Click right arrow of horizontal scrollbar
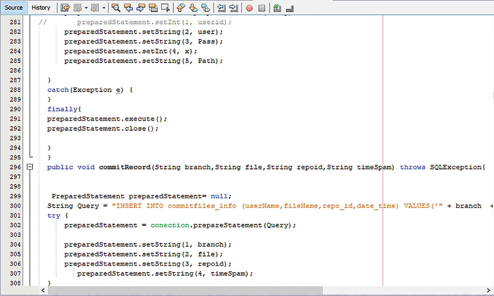494x296 pixels. tap(488, 290)
